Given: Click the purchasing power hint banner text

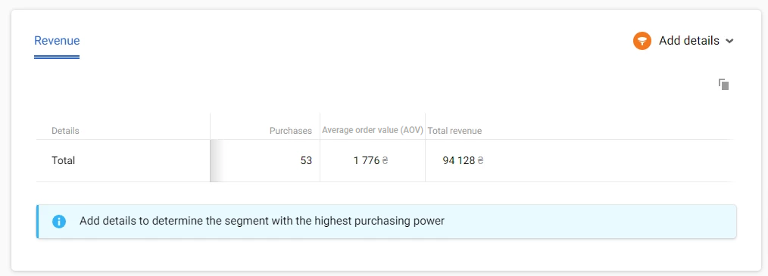Looking at the screenshot, I should point(262,222).
